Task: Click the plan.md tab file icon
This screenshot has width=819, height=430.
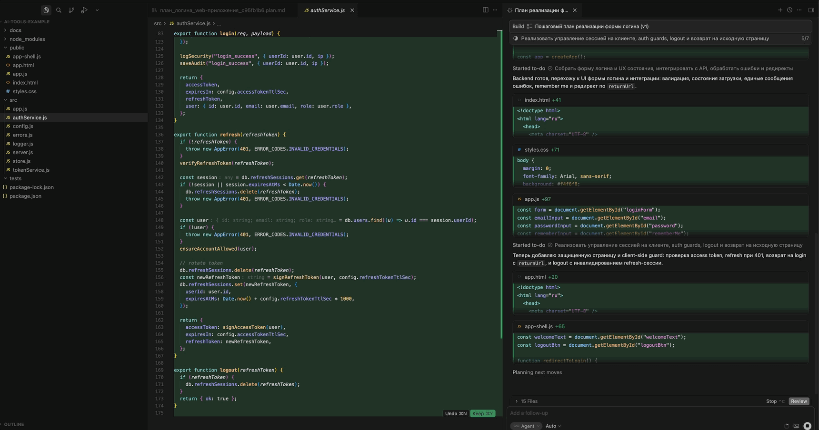Action: 154,10
